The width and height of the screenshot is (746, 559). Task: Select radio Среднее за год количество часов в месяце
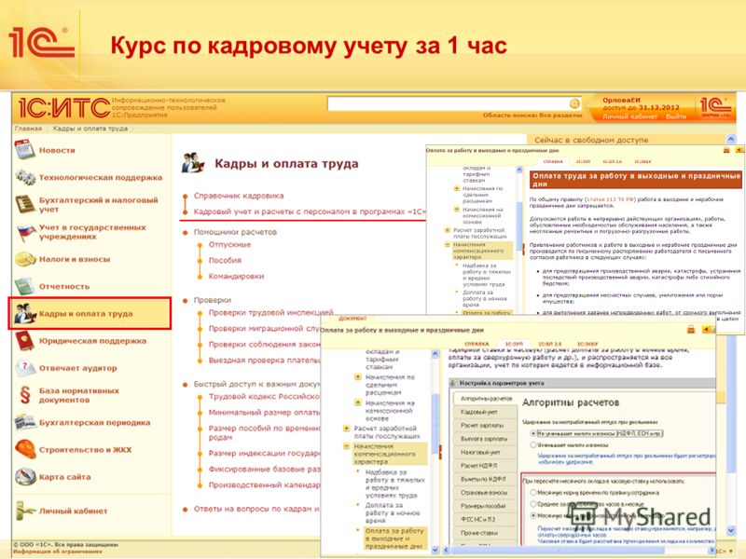click(533, 504)
